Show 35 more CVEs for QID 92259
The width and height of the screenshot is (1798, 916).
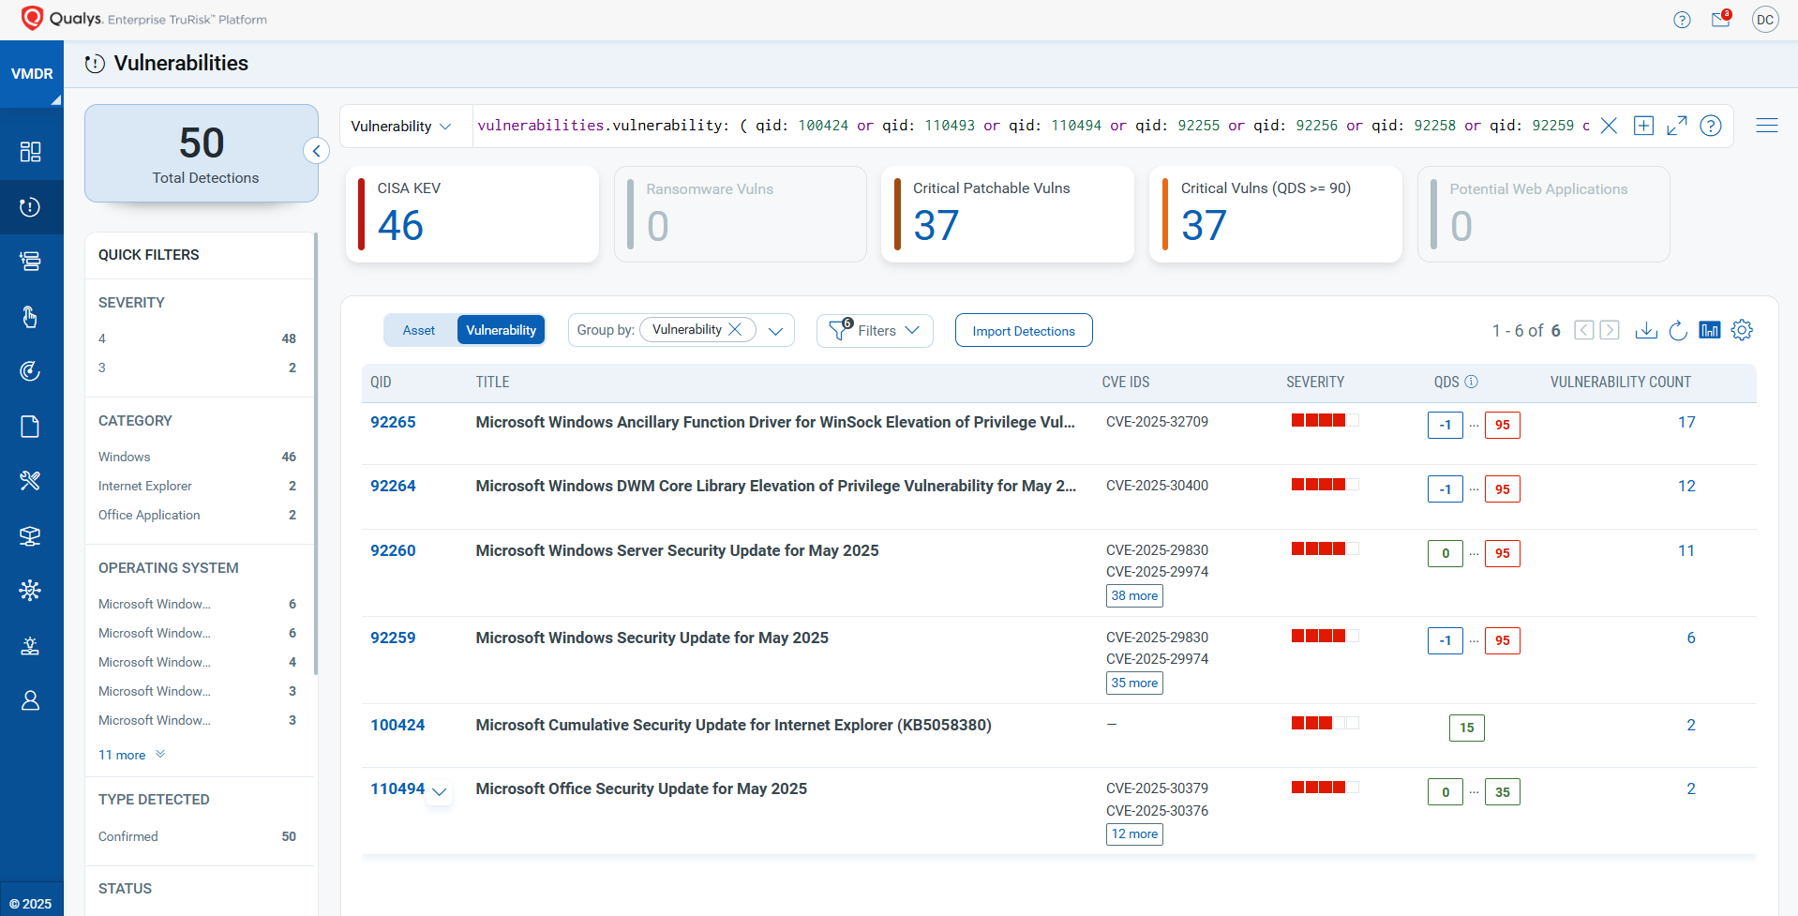pyautogui.click(x=1134, y=683)
